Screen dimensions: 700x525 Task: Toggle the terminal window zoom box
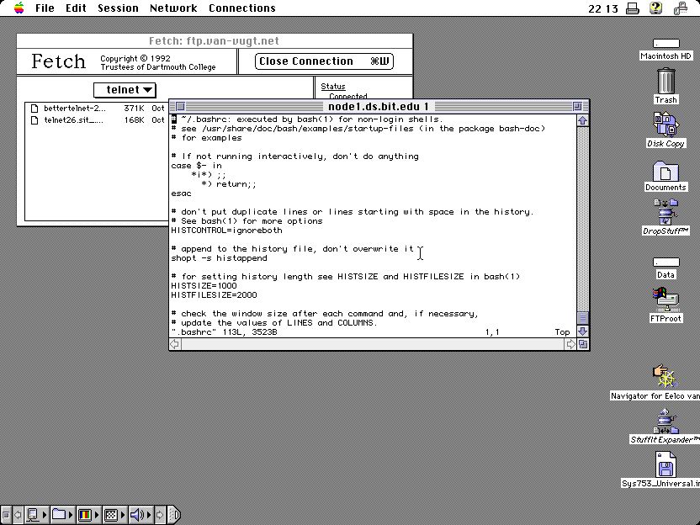pos(577,107)
